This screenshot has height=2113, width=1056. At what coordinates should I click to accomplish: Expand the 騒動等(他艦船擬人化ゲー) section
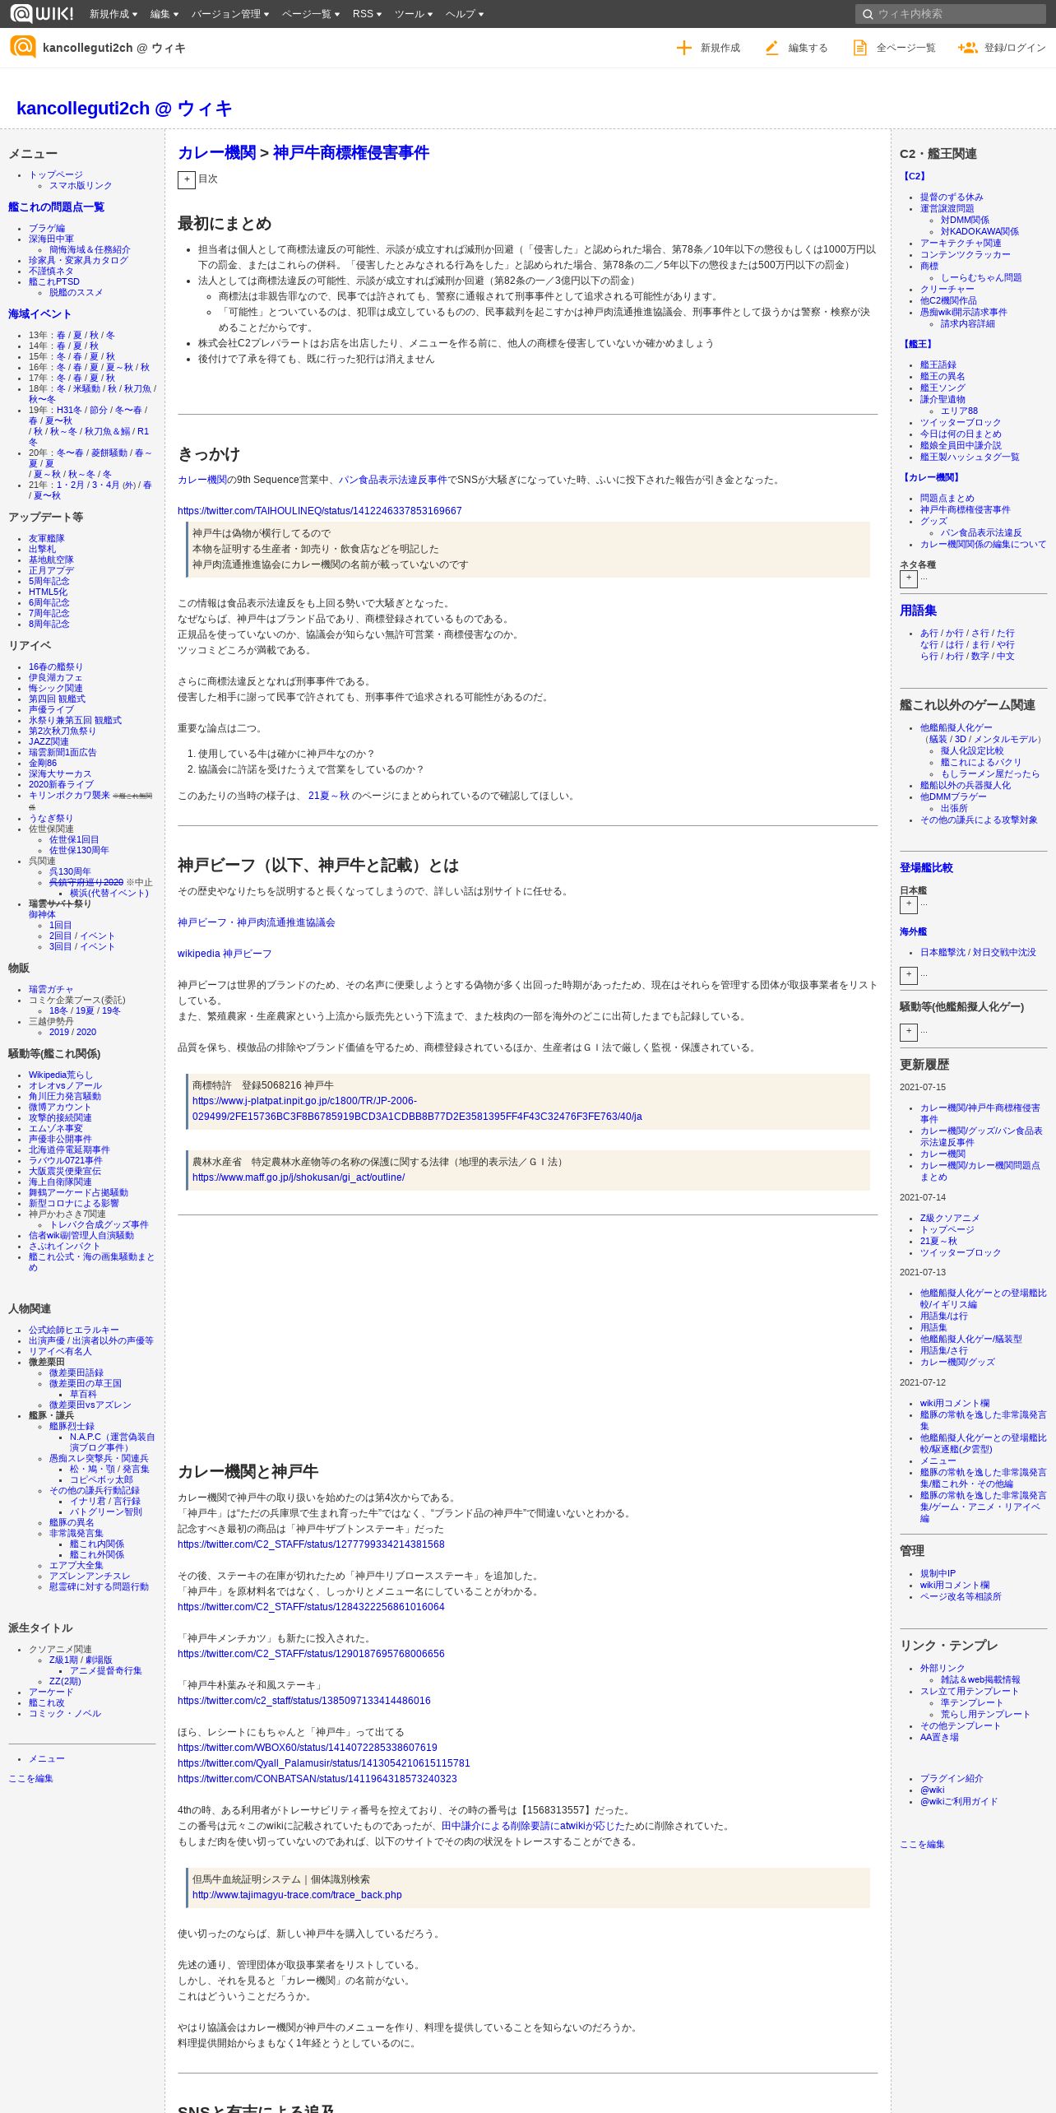pos(908,1031)
